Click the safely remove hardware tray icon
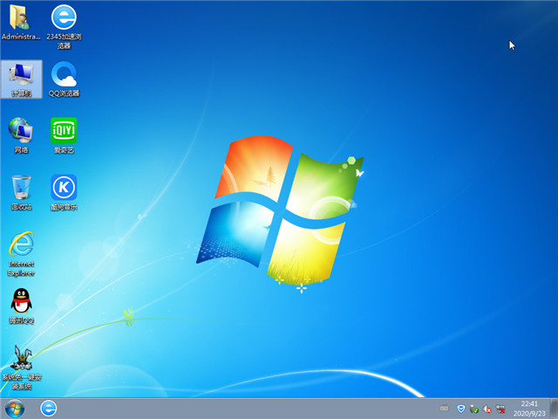Image resolution: width=558 pixels, height=419 pixels. pos(473,409)
